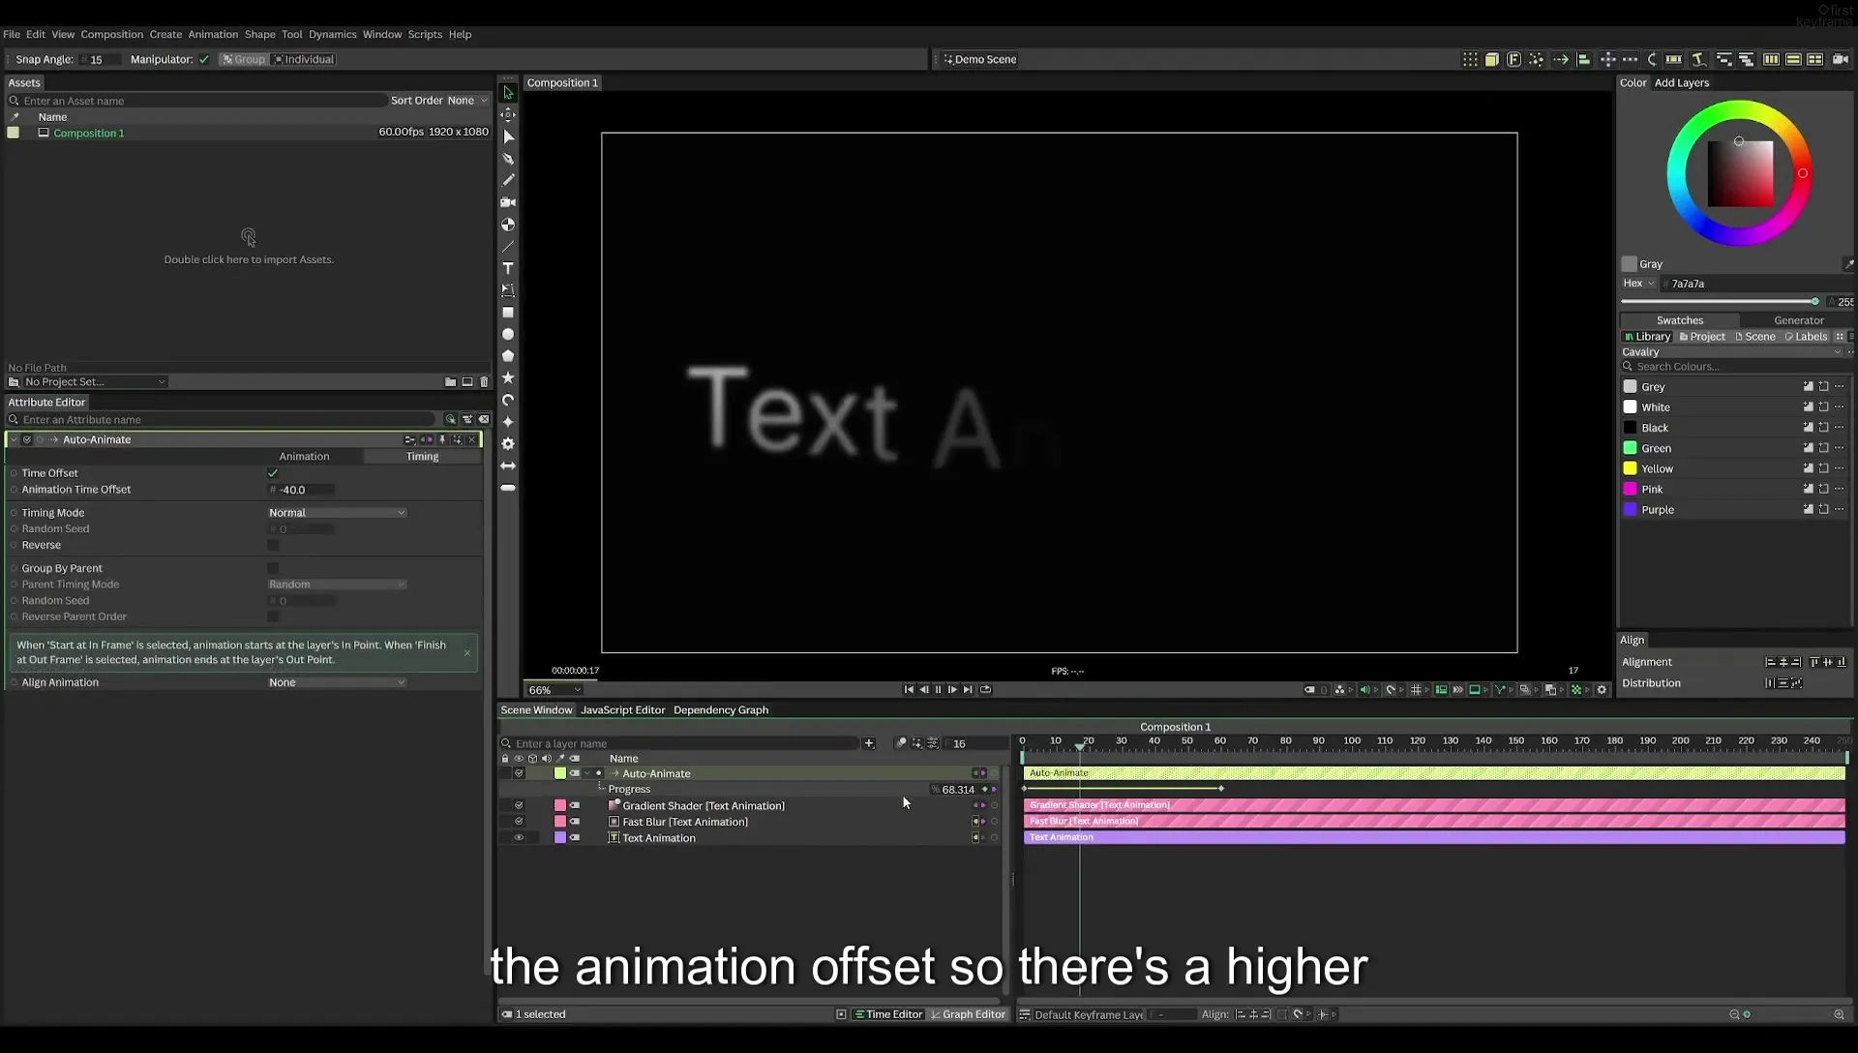Select the Text tool in the vertical toolbar
The image size is (1858, 1053).
508,268
